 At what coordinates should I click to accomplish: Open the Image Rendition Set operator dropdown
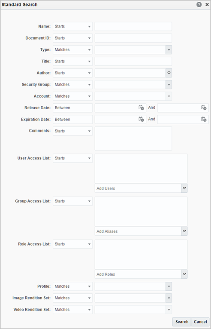(x=72, y=298)
